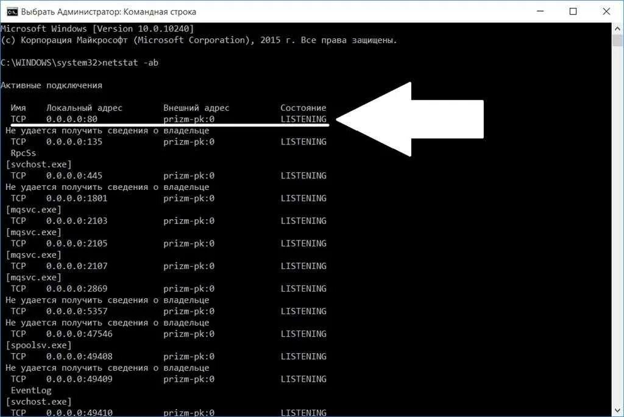The height and width of the screenshot is (417, 624).
Task: Close the Command Prompt window
Action: coord(606,11)
